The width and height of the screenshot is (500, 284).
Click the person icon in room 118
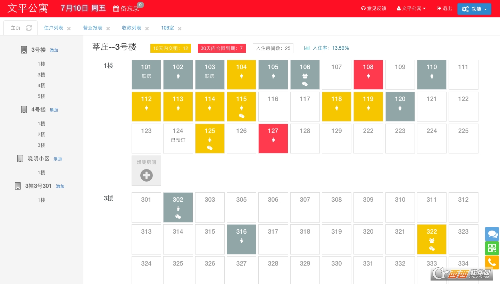[336, 108]
